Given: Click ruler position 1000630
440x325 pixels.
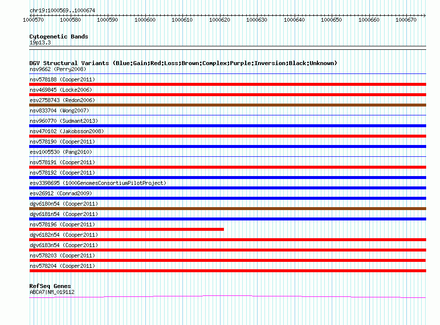Looking at the screenshot, I should (x=257, y=20).
